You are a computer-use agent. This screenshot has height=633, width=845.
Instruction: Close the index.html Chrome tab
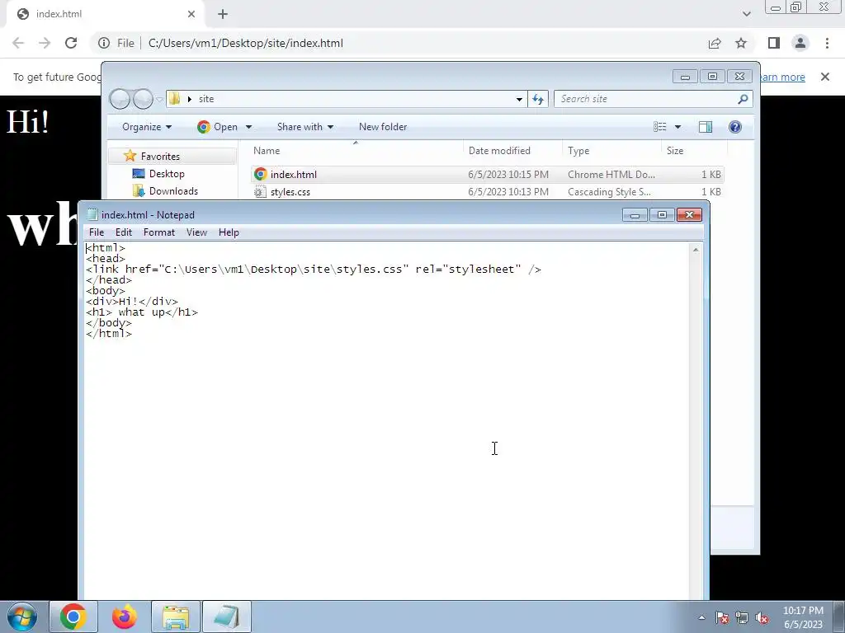[191, 14]
